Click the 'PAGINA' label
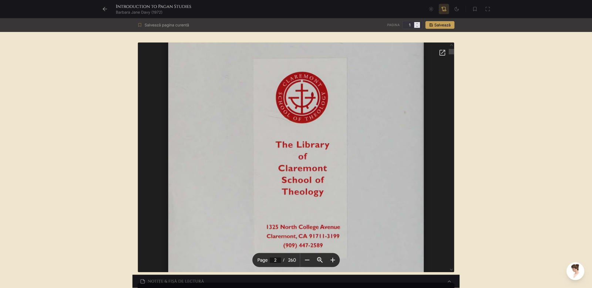This screenshot has height=288, width=592. click(x=393, y=25)
